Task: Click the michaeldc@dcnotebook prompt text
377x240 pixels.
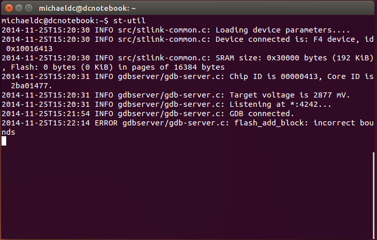Action: (53, 21)
